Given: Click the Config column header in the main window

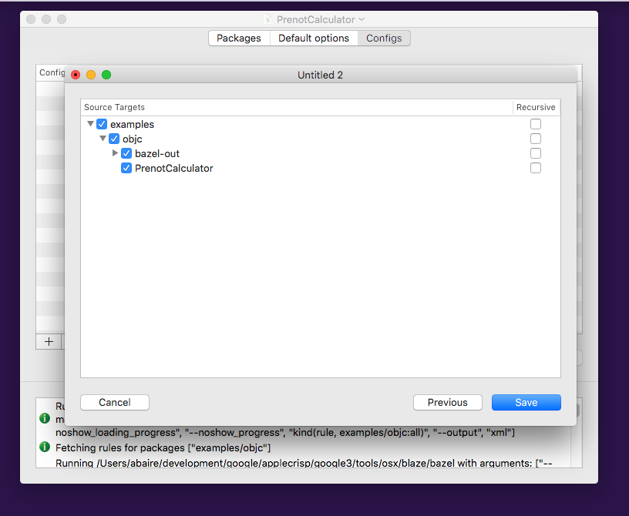Looking at the screenshot, I should point(52,72).
